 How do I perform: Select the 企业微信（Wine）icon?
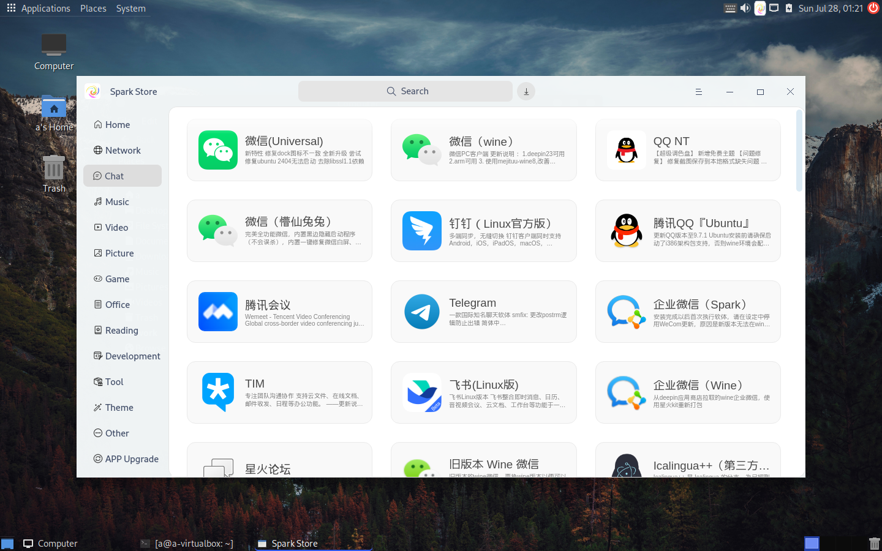click(627, 392)
